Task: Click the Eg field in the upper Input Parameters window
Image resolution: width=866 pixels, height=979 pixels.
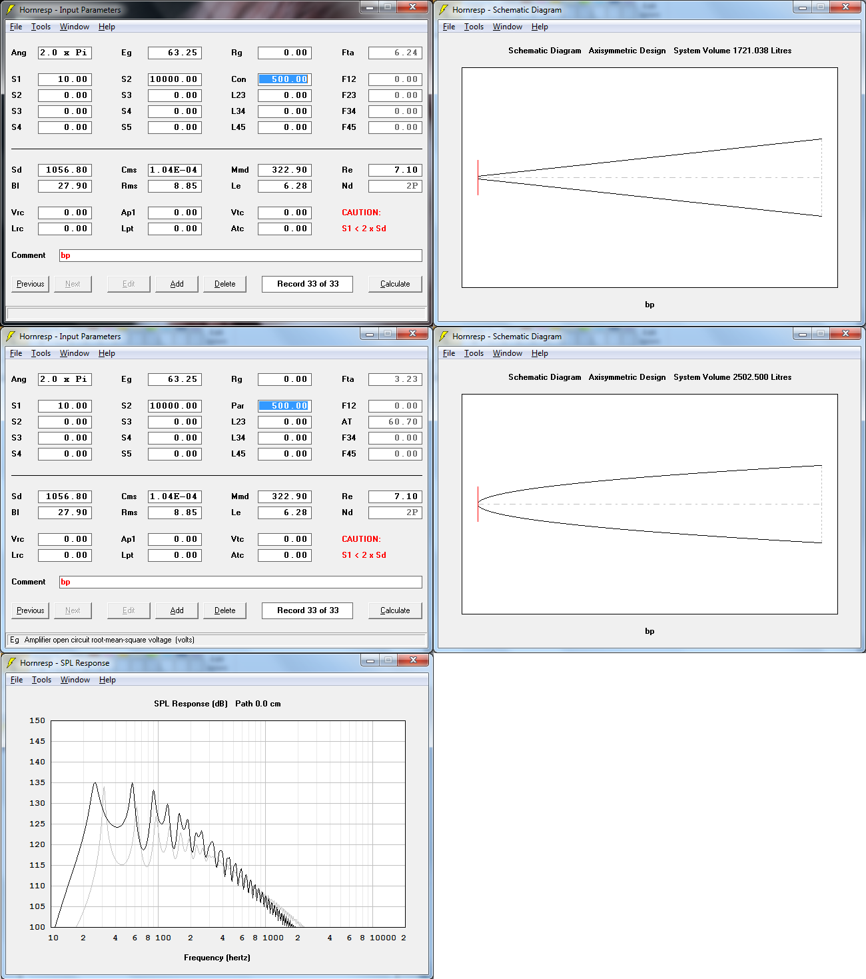Action: point(175,53)
